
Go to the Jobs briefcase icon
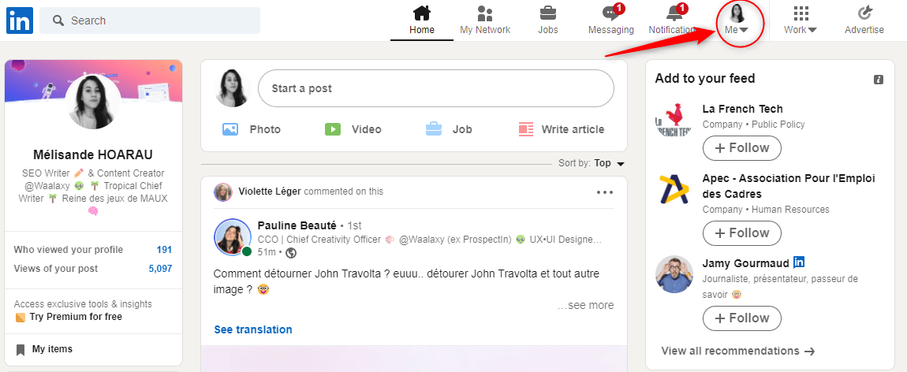click(x=547, y=13)
